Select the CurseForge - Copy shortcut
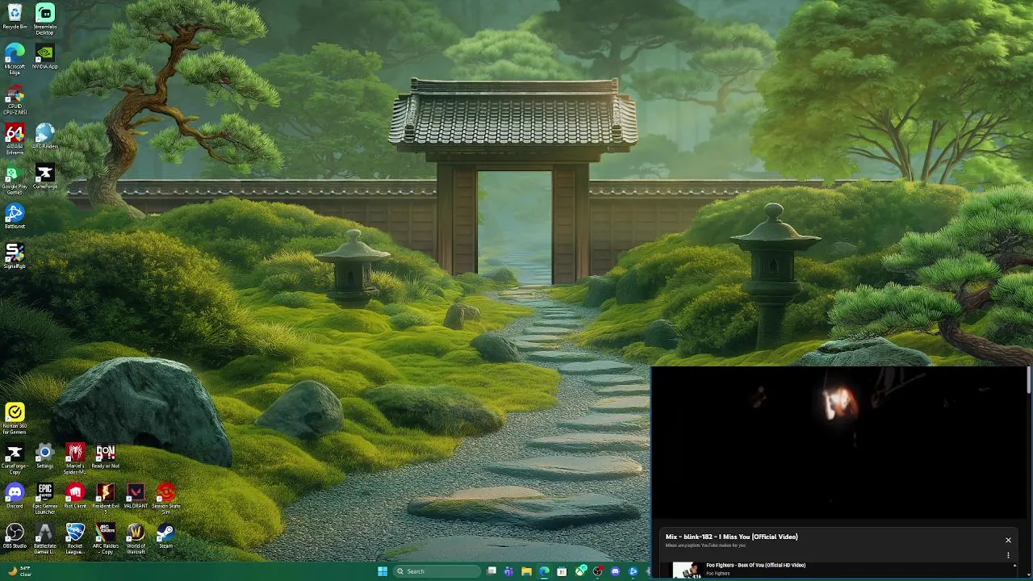 tap(15, 459)
